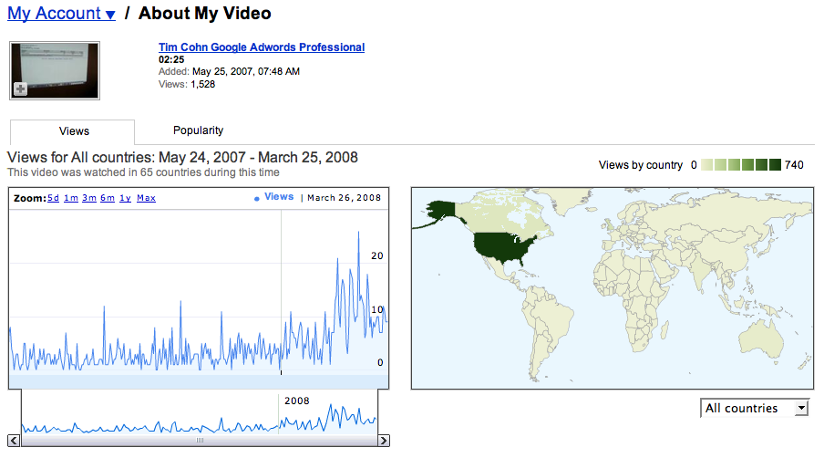Zoom chart to 5d range

coord(53,198)
